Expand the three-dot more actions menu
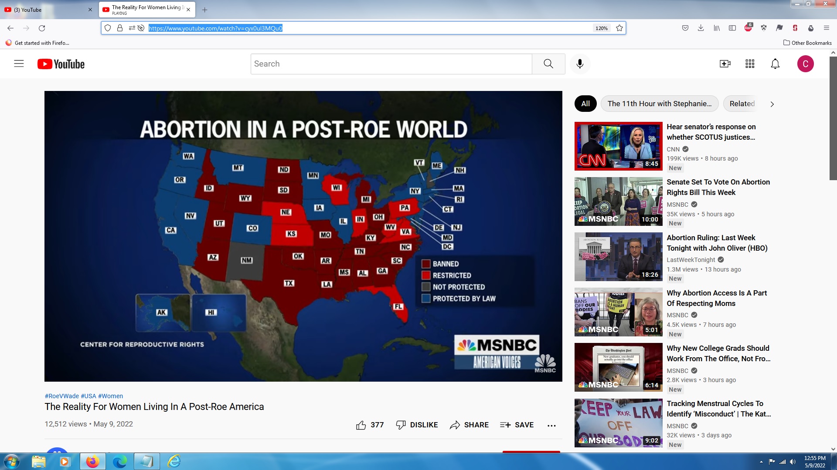837x470 pixels. click(x=551, y=425)
